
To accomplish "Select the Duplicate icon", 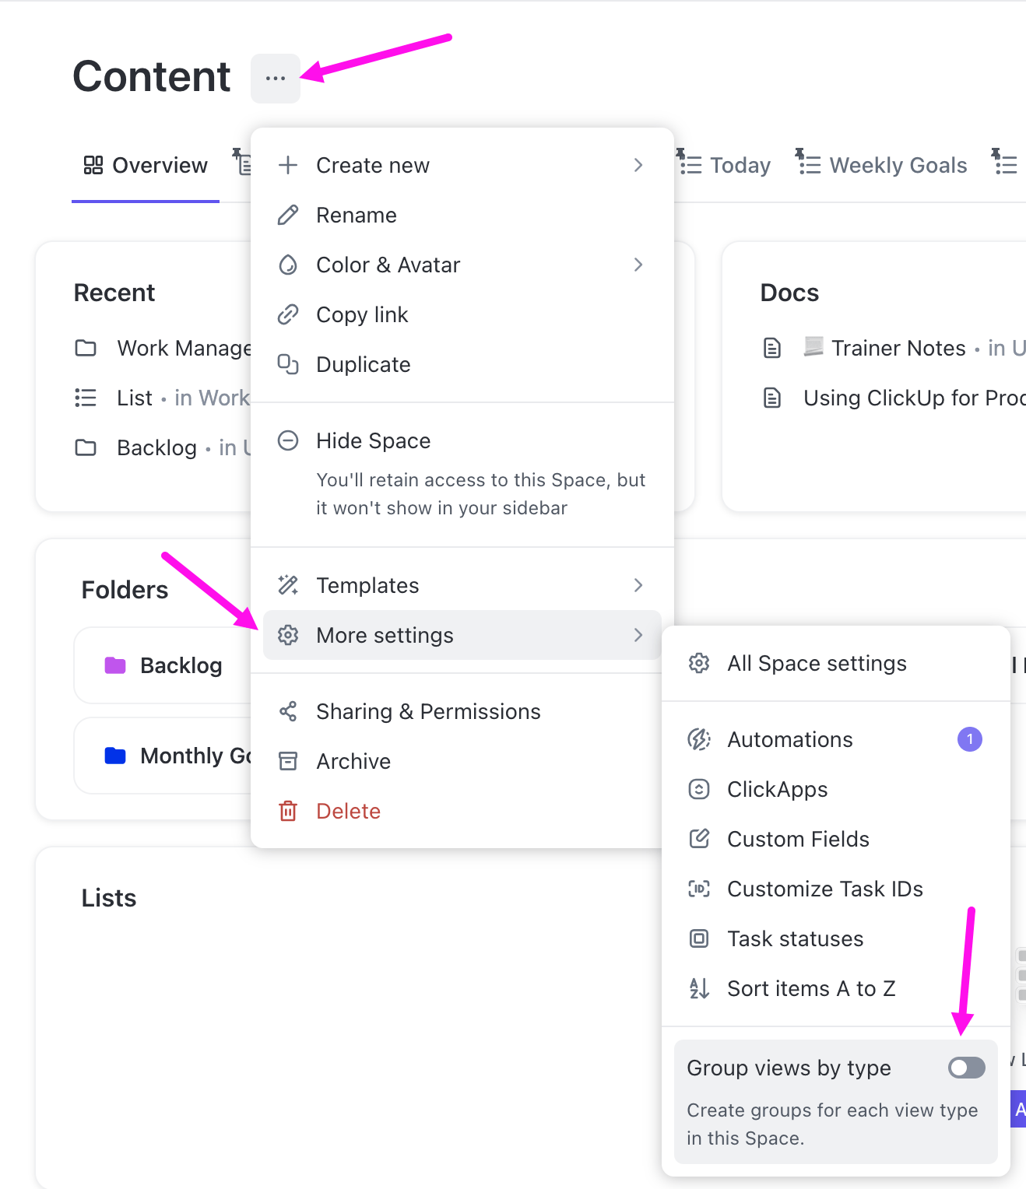I will click(289, 364).
